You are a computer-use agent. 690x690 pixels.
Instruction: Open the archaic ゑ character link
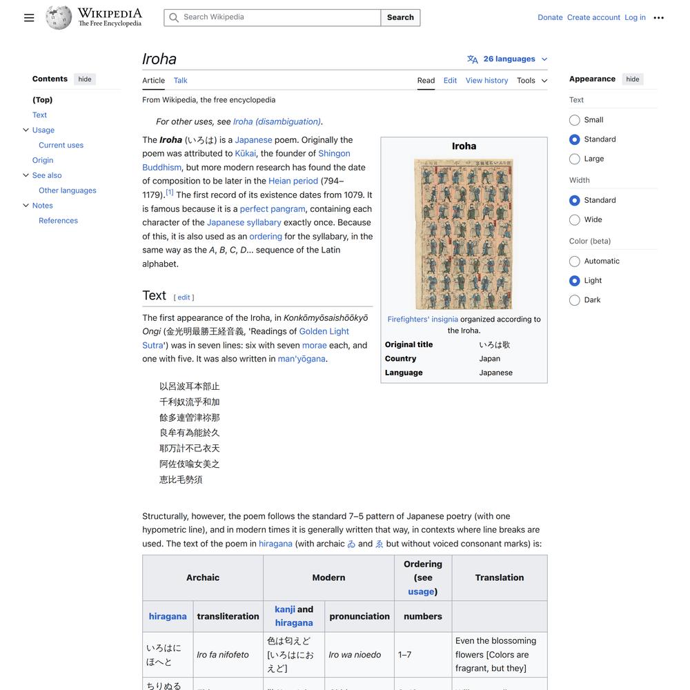coord(379,544)
